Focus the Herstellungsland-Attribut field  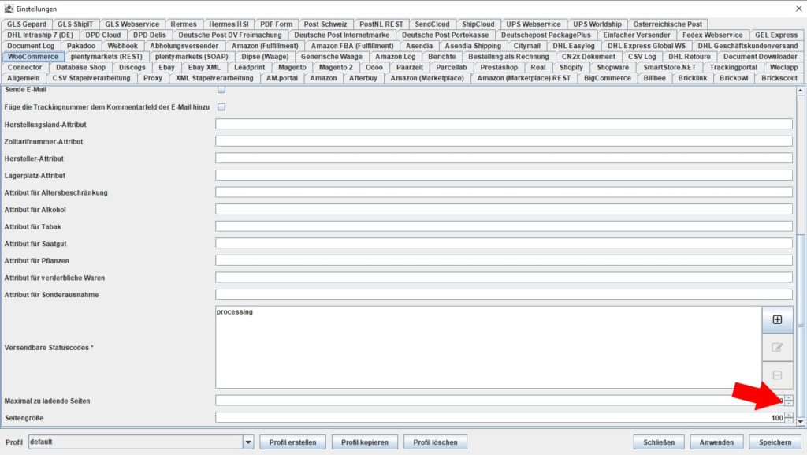(504, 124)
